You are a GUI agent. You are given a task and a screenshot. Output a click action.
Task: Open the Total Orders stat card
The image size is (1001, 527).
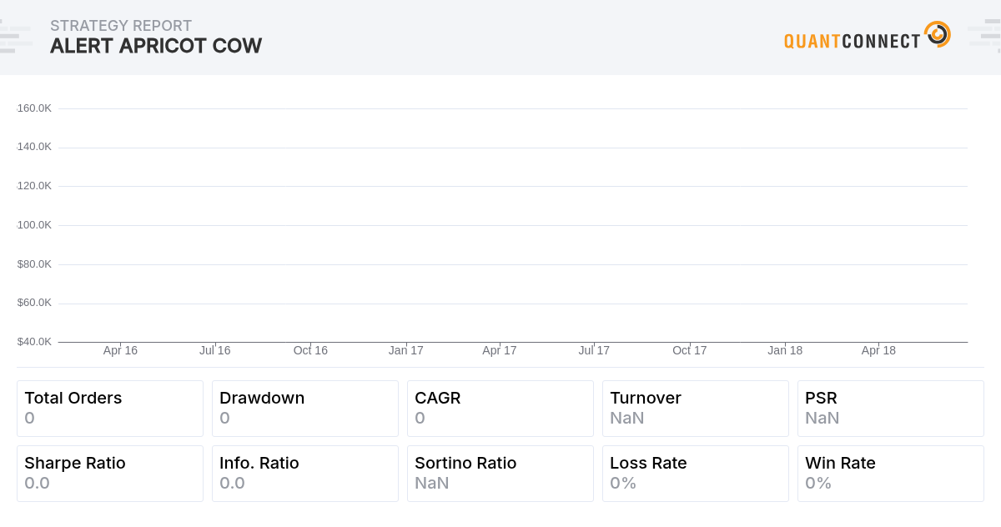pos(110,409)
